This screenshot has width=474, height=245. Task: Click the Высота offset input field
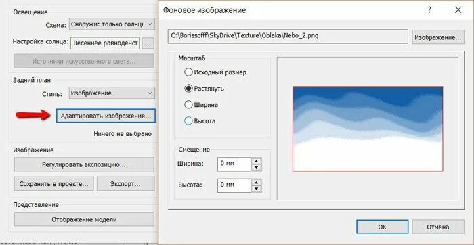[x=234, y=185]
